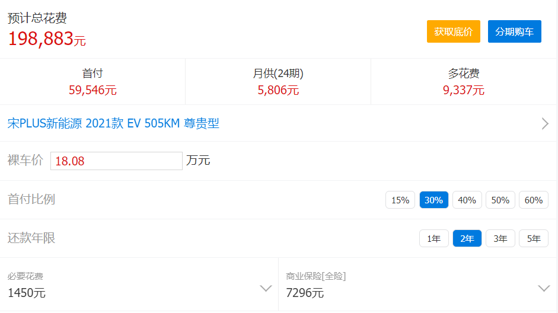The height and width of the screenshot is (313, 558).
Task: Select 15% down payment ratio
Action: (400, 200)
